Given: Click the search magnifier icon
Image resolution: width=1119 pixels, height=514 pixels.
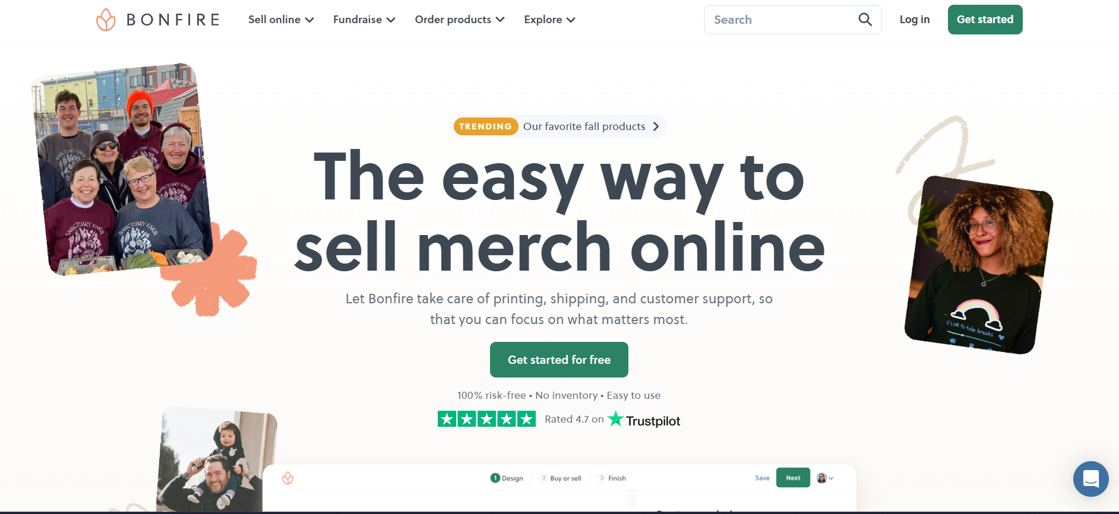Looking at the screenshot, I should (865, 20).
